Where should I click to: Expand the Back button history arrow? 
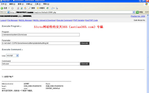tap(9, 8)
